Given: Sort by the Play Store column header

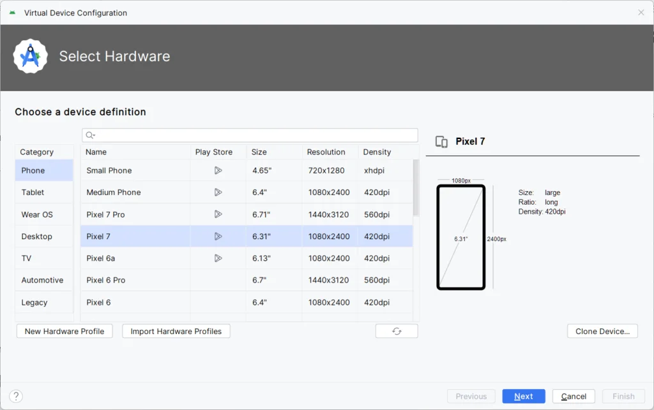Looking at the screenshot, I should coord(218,152).
